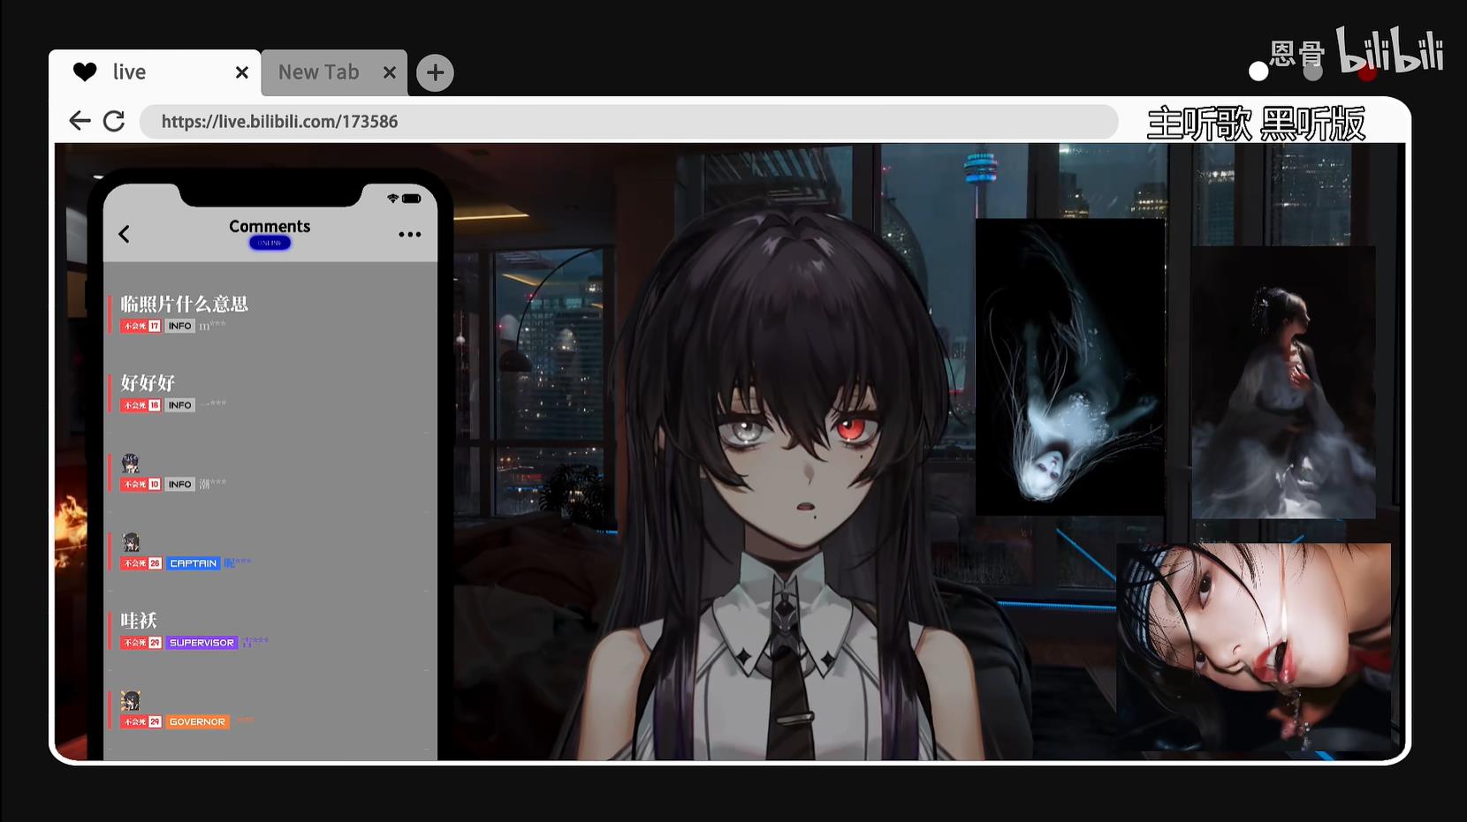Click the fan medal beside SUPERVISOR
Screen dimensions: 1467x822
(x=141, y=643)
